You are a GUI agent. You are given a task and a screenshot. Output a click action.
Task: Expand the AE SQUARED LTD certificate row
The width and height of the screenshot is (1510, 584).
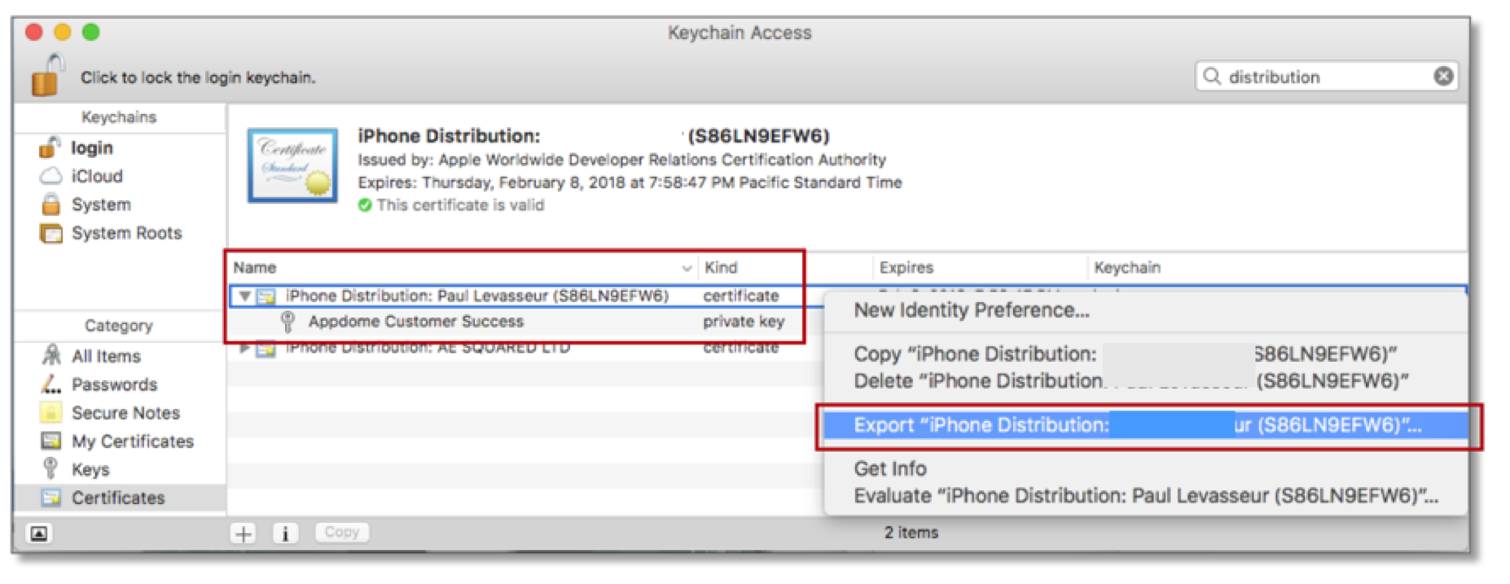click(244, 349)
